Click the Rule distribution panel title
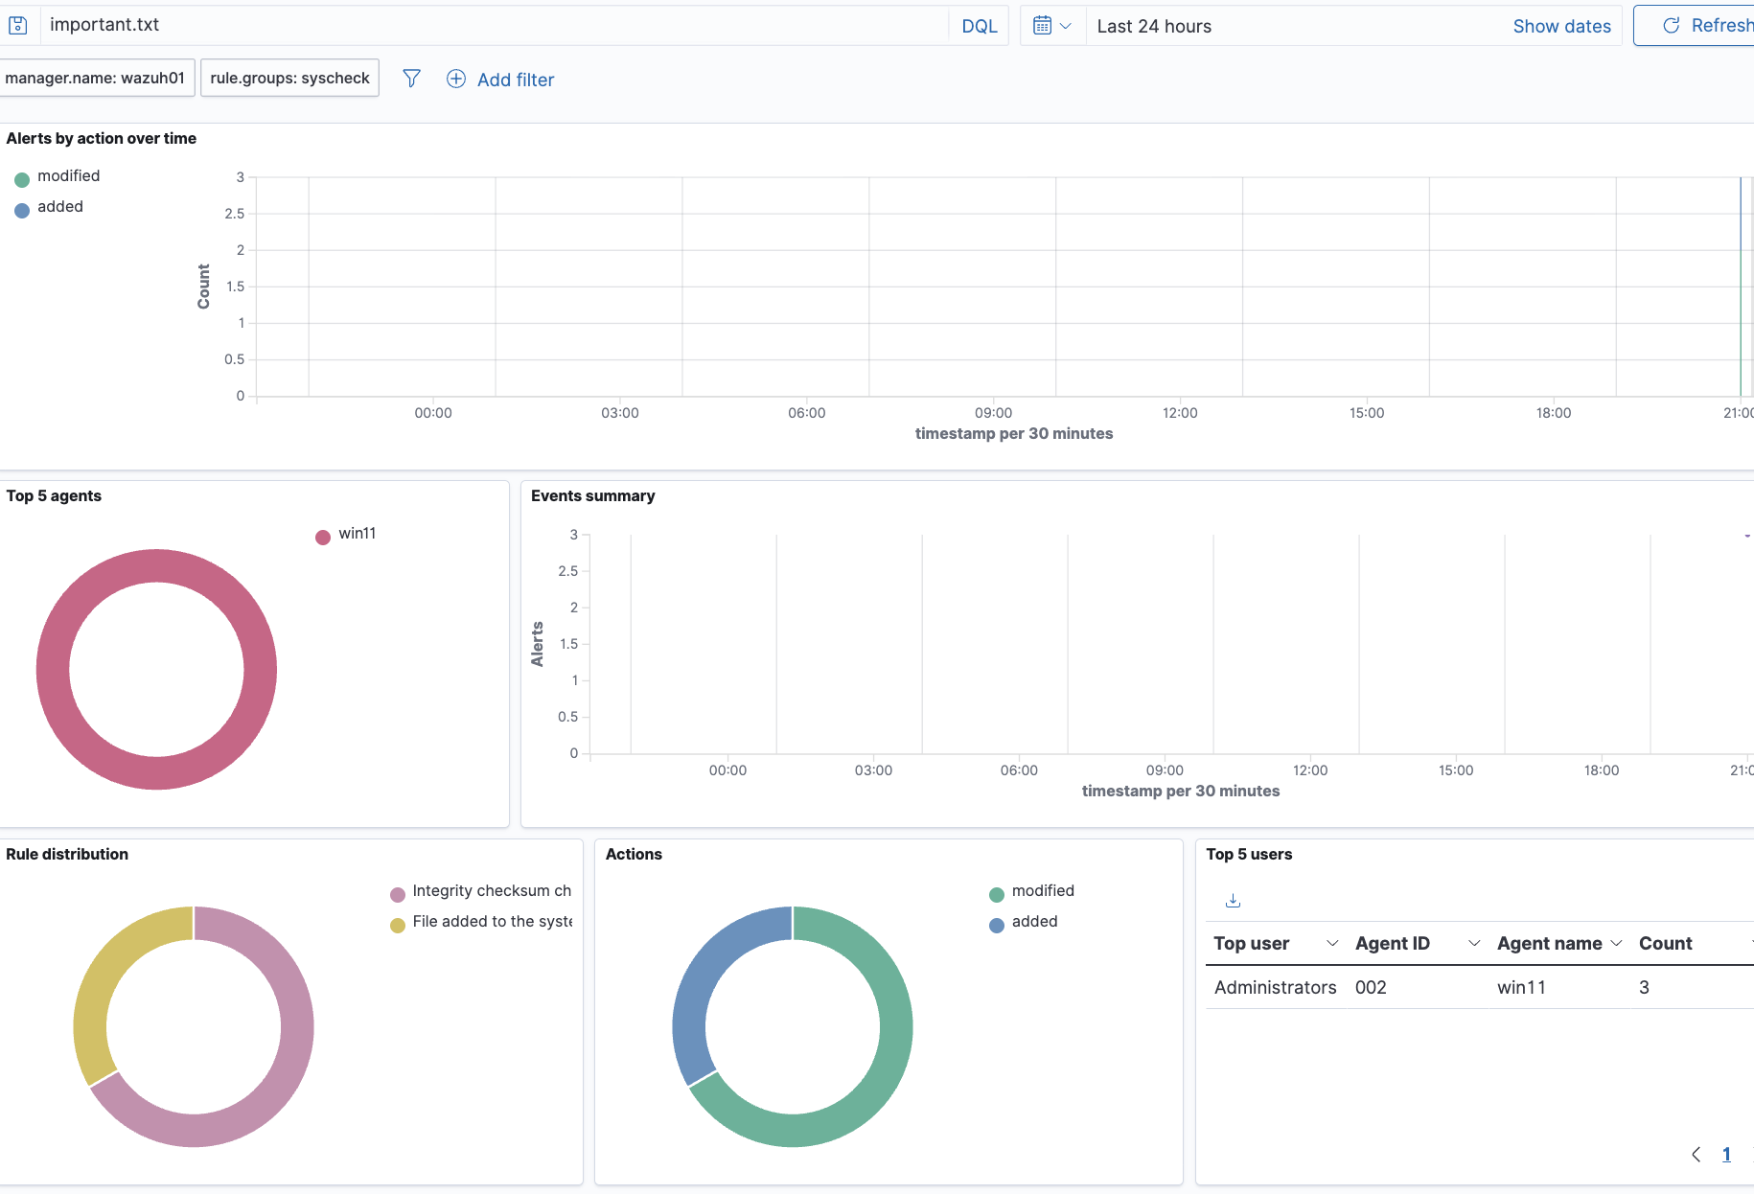 (x=67, y=855)
